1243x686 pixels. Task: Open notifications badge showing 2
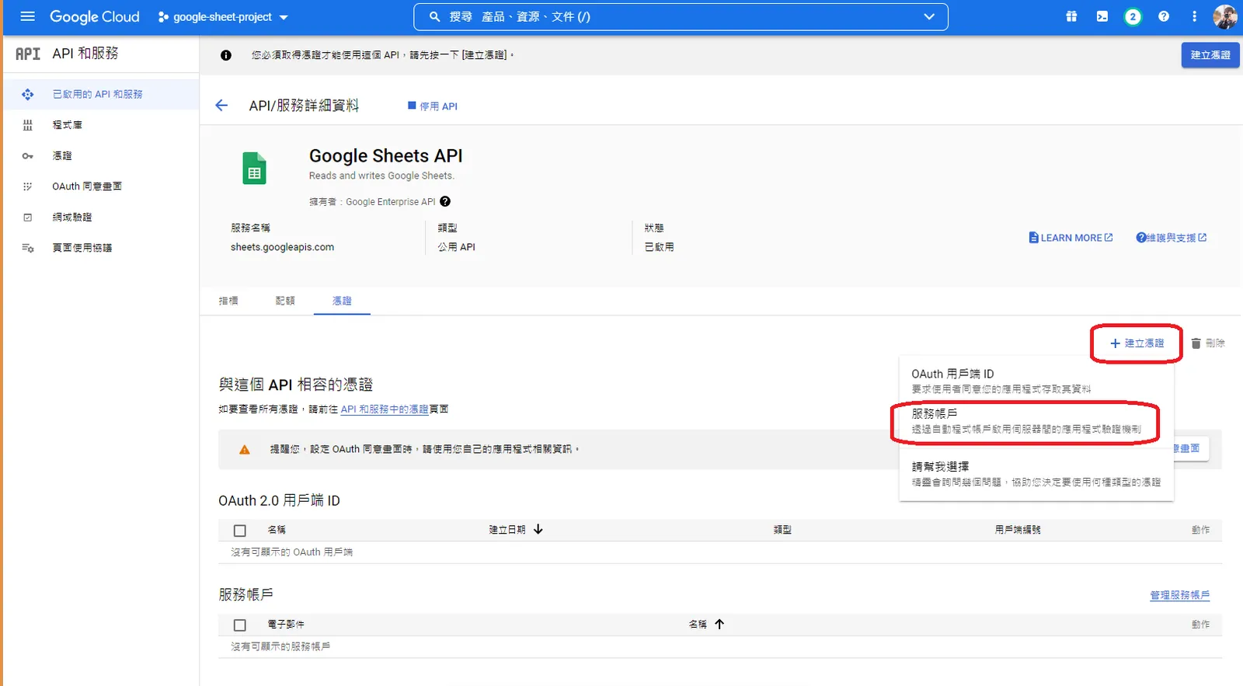coord(1133,16)
